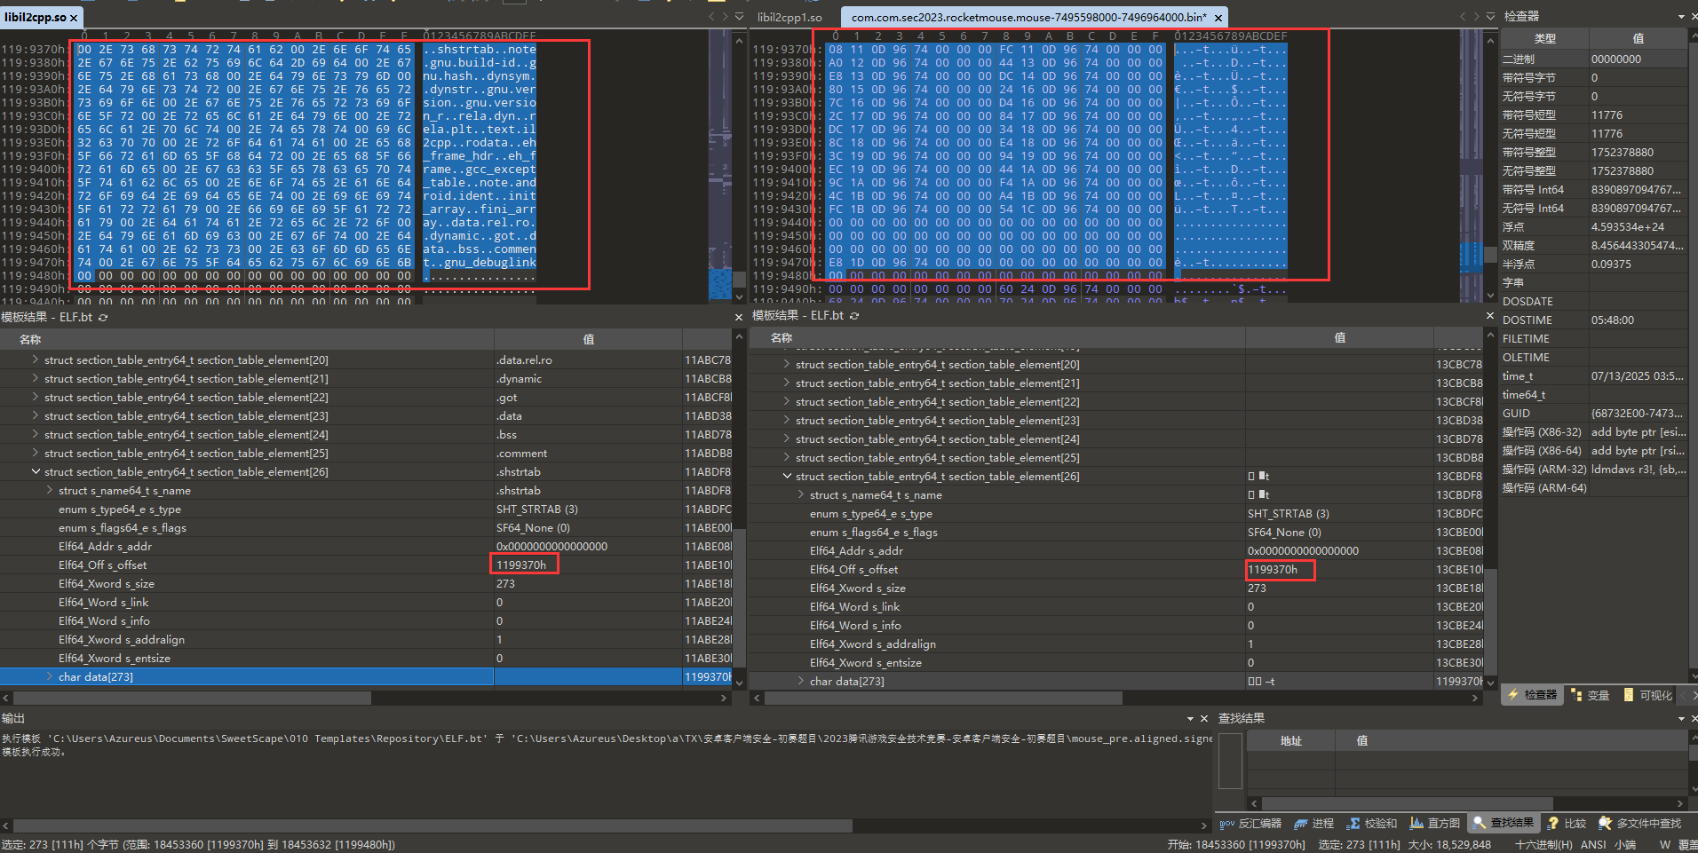The width and height of the screenshot is (1698, 853).
Task: Open Variables tab in inspector
Action: pyautogui.click(x=1591, y=695)
